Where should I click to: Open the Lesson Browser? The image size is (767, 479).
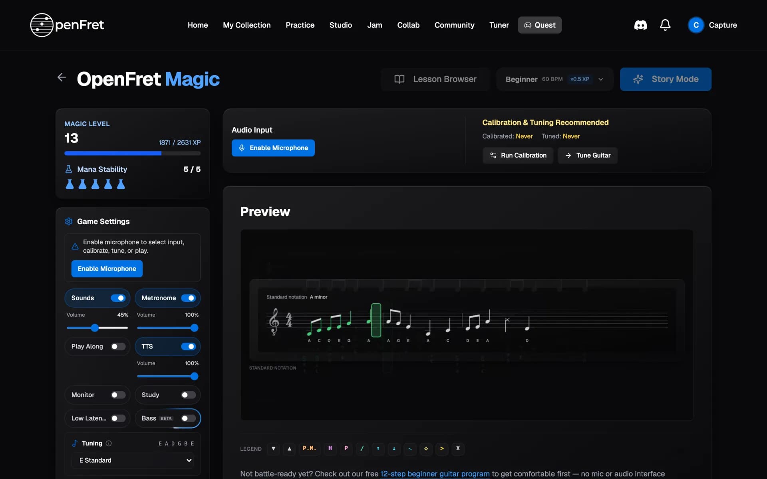coord(435,79)
